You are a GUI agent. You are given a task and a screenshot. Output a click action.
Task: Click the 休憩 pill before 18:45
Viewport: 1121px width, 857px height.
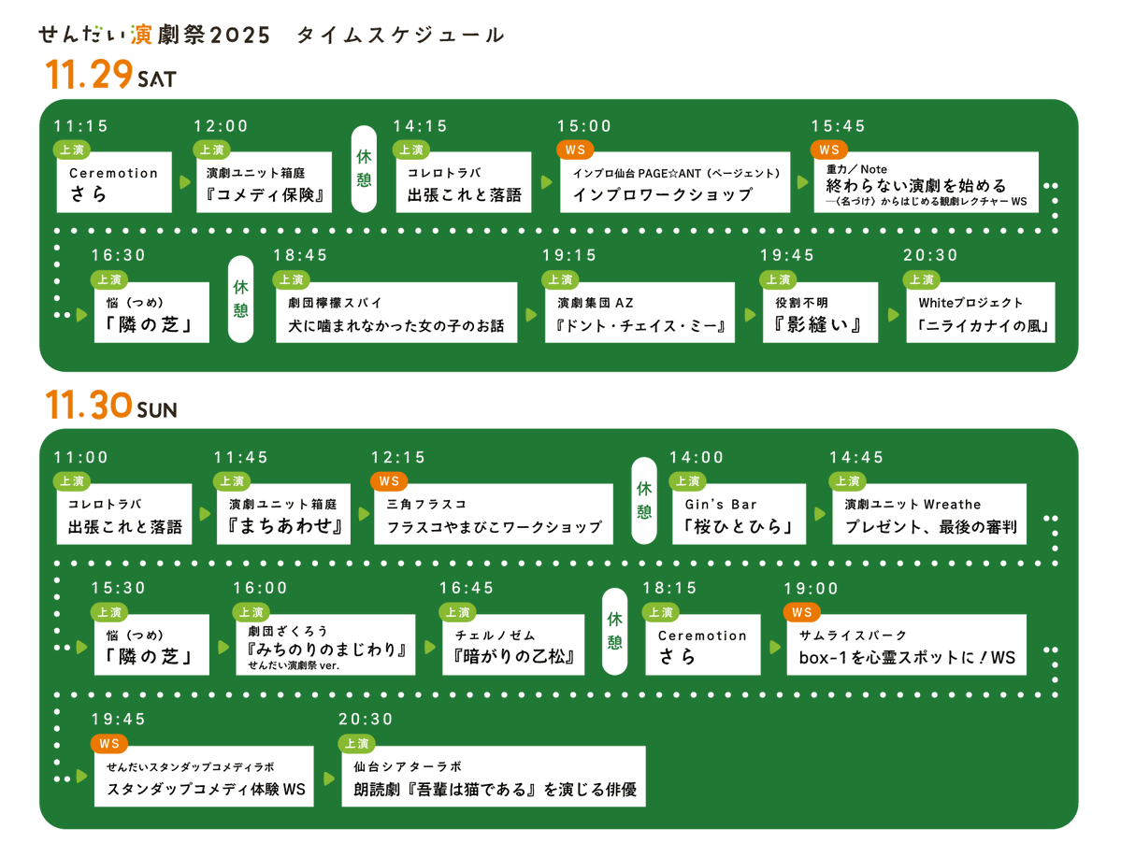point(241,299)
